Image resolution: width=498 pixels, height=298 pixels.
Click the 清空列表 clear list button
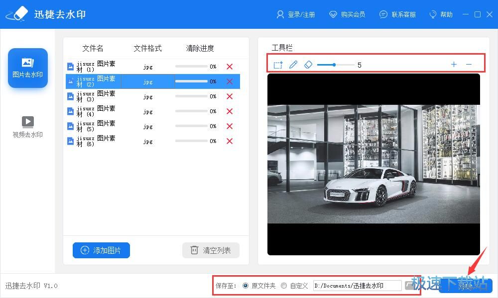(x=211, y=250)
